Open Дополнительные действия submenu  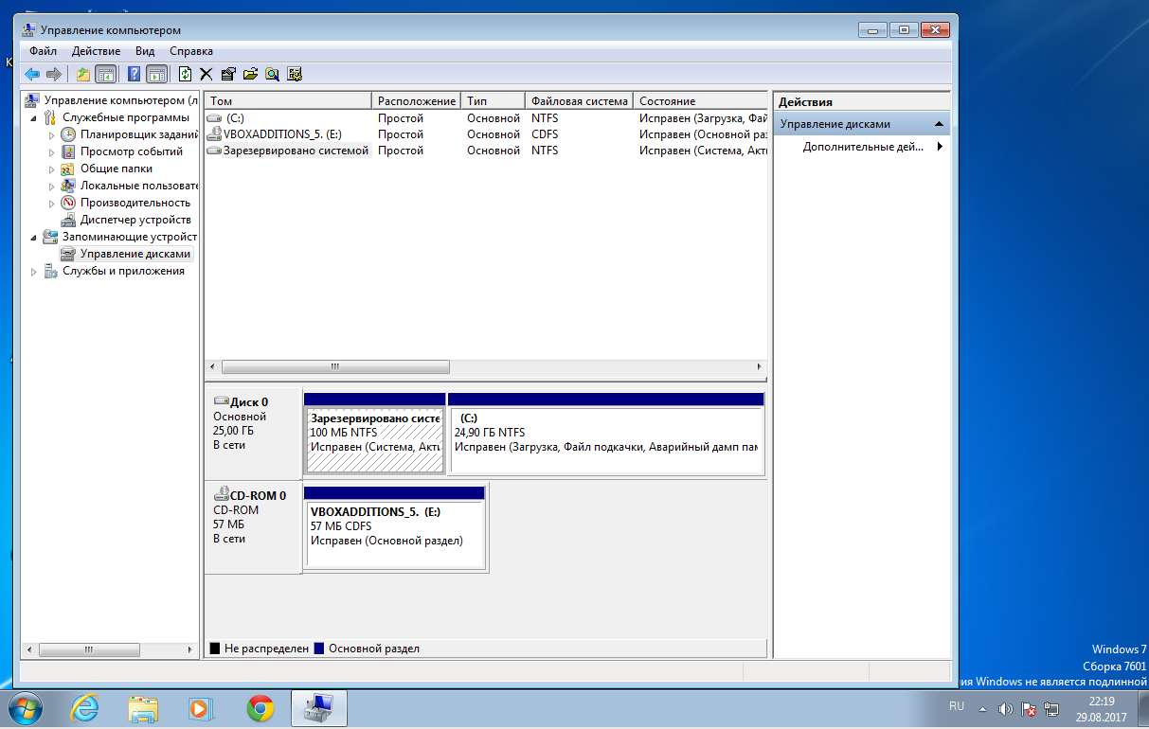pos(862,147)
